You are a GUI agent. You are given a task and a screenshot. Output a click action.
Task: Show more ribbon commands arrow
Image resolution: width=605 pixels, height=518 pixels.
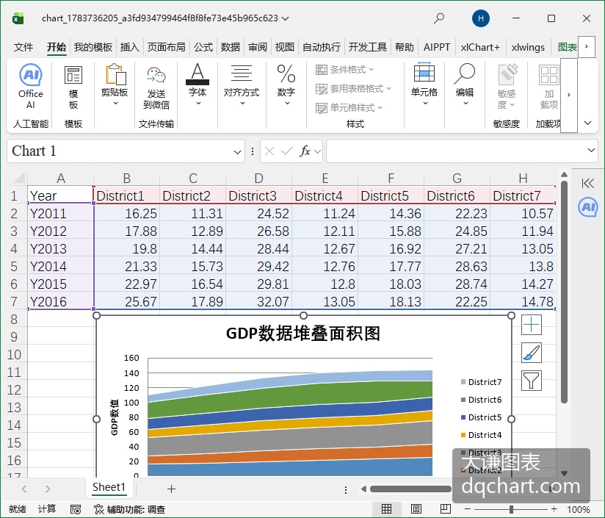point(569,95)
